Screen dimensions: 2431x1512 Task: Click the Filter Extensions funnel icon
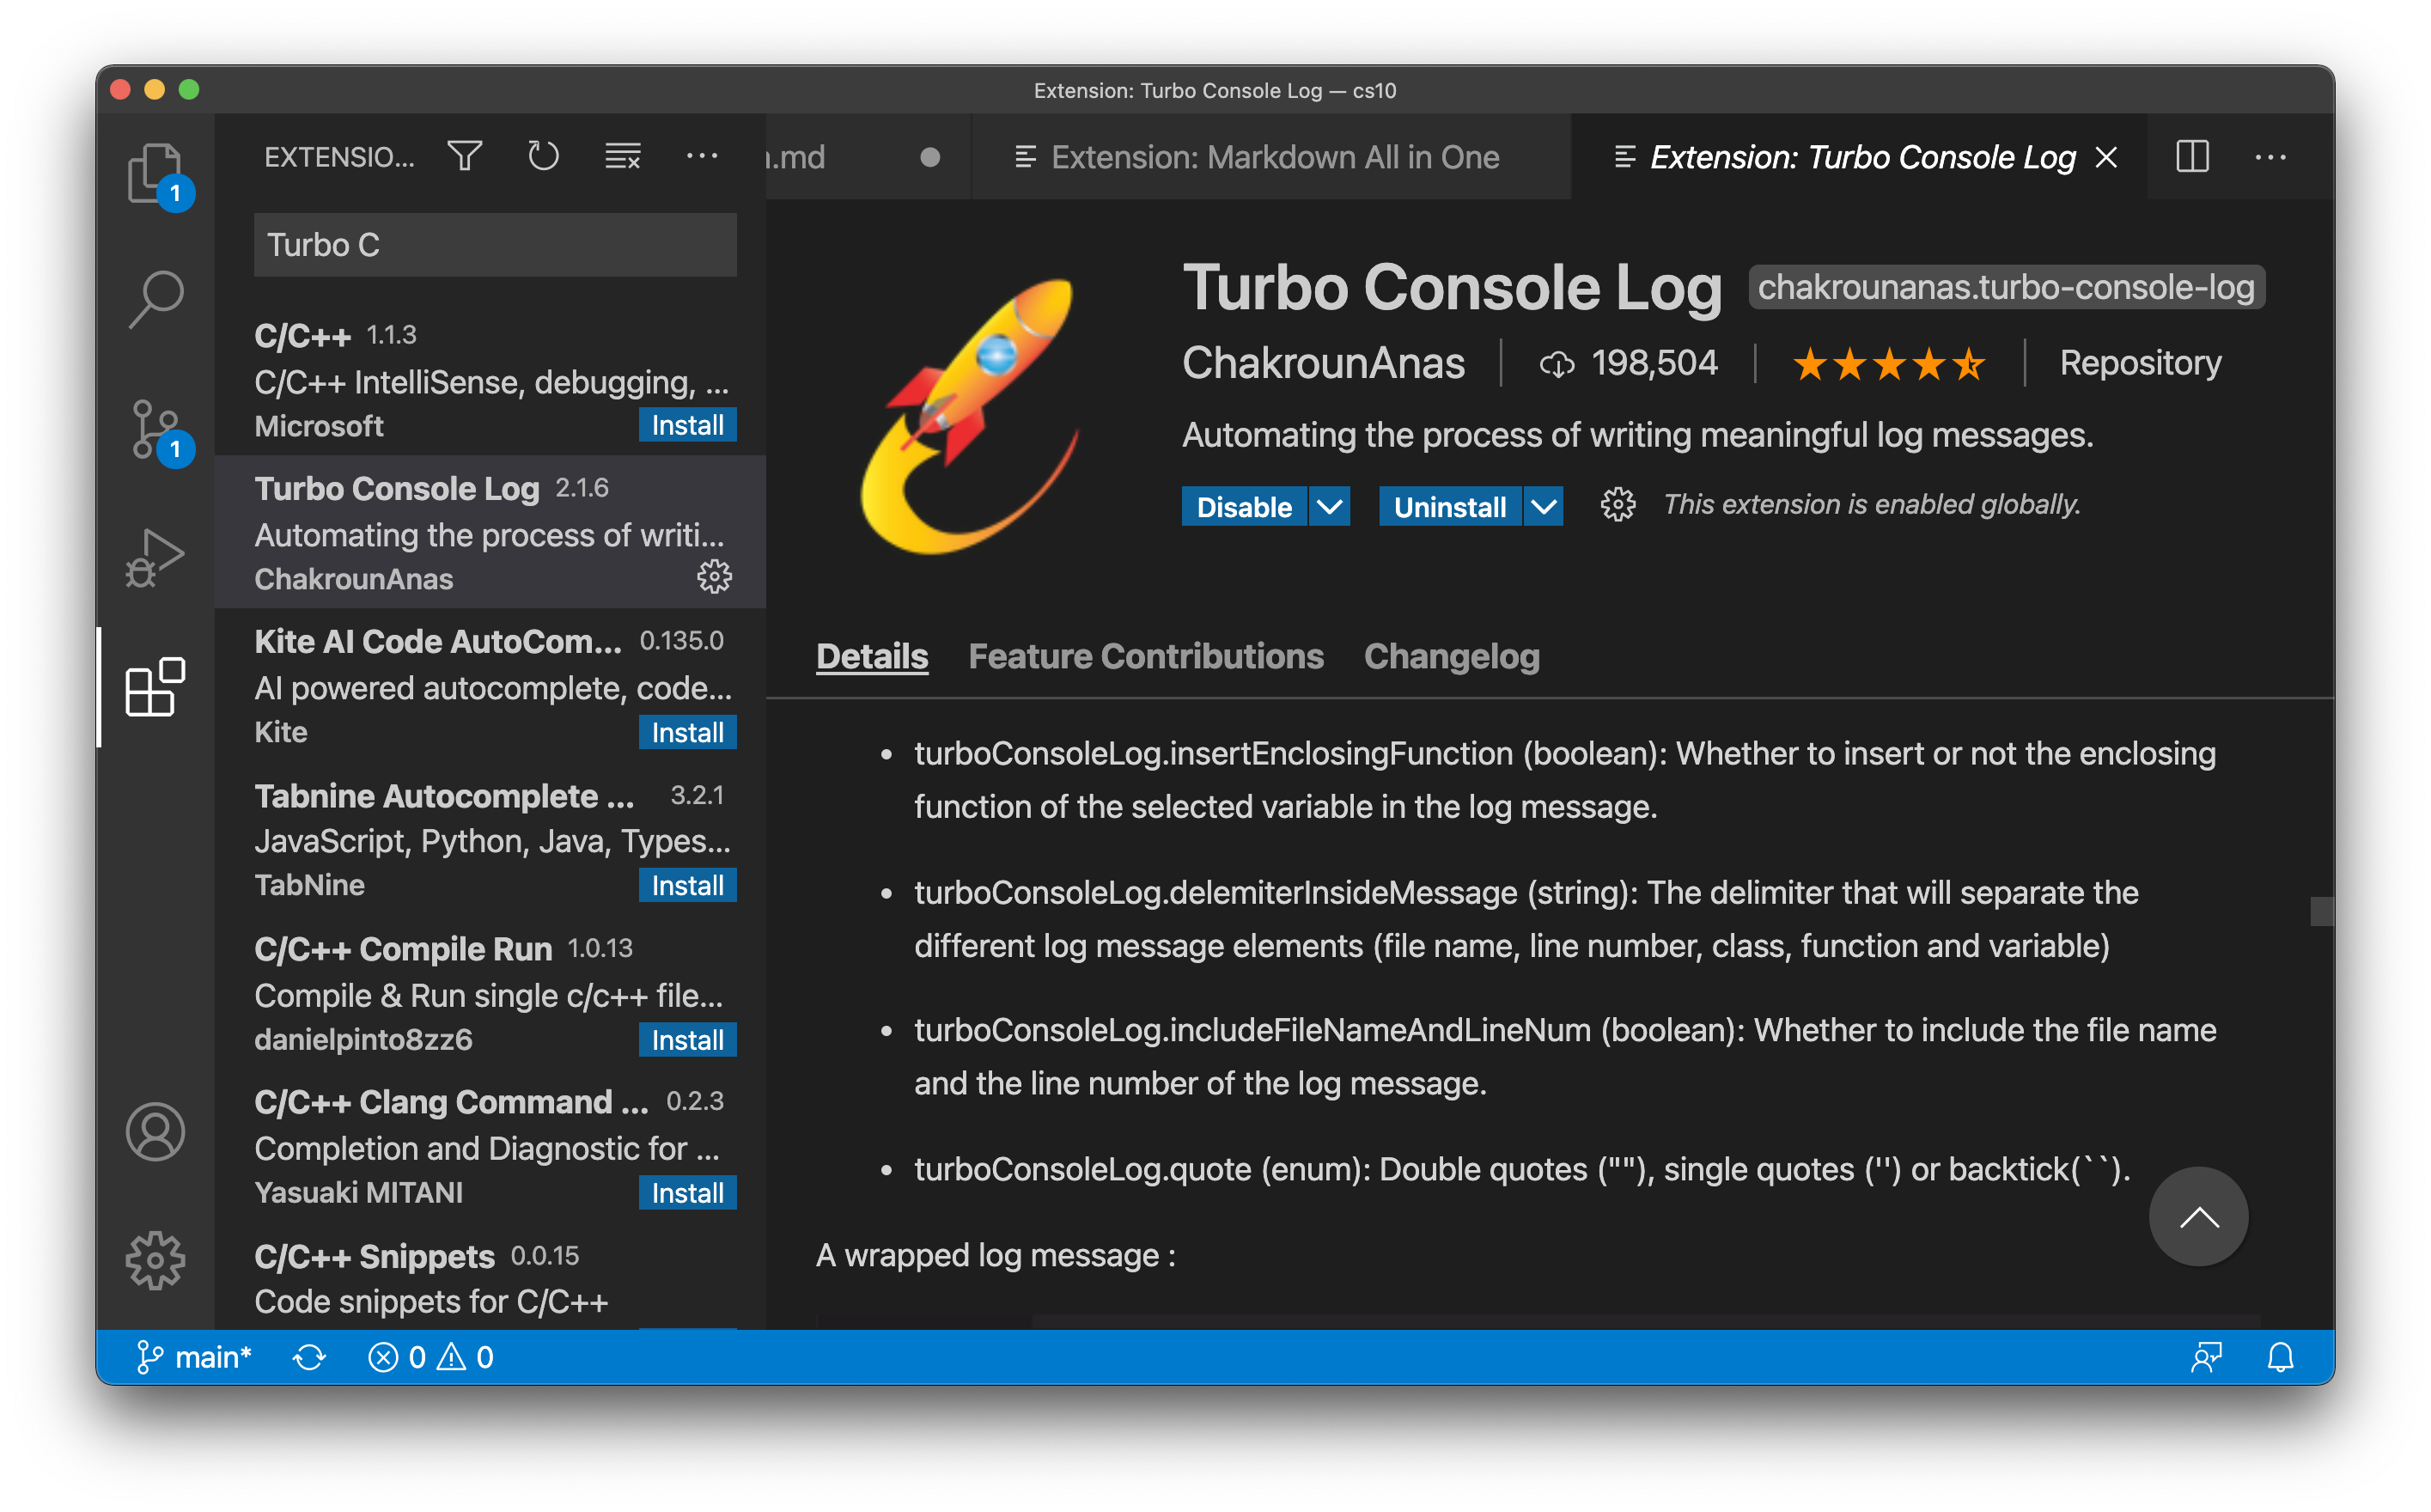coord(465,156)
